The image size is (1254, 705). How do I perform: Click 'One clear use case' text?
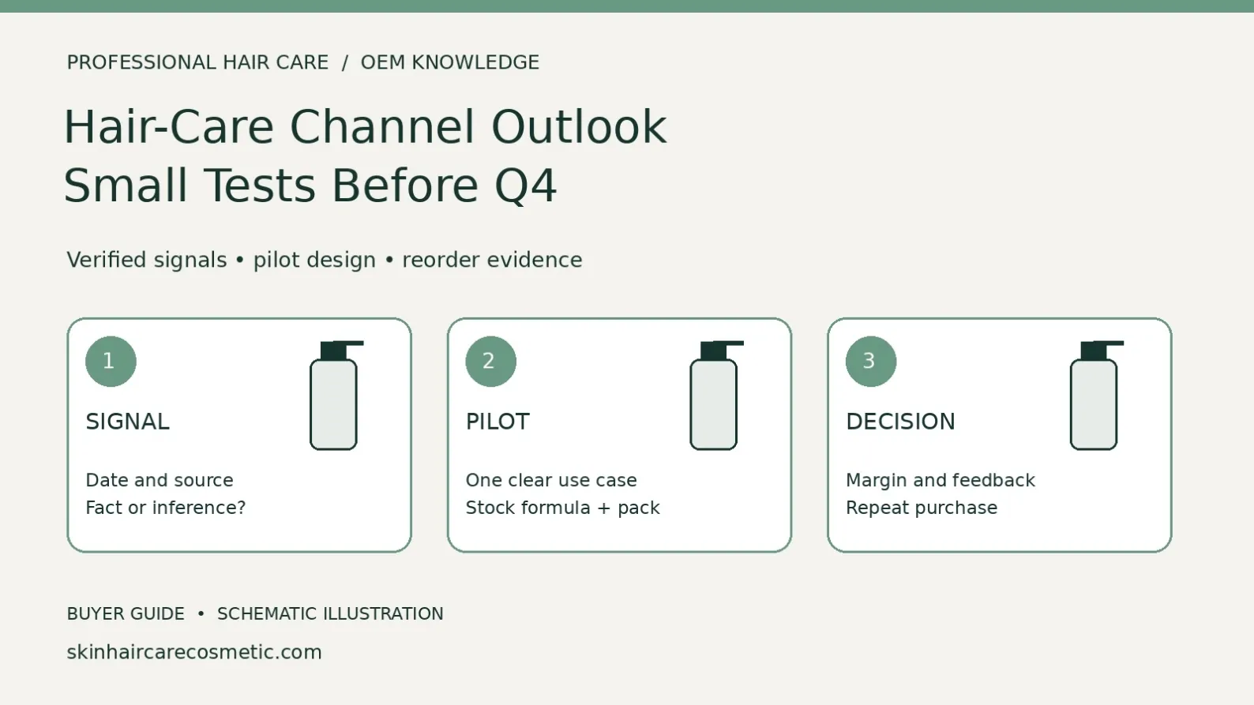[x=551, y=480]
